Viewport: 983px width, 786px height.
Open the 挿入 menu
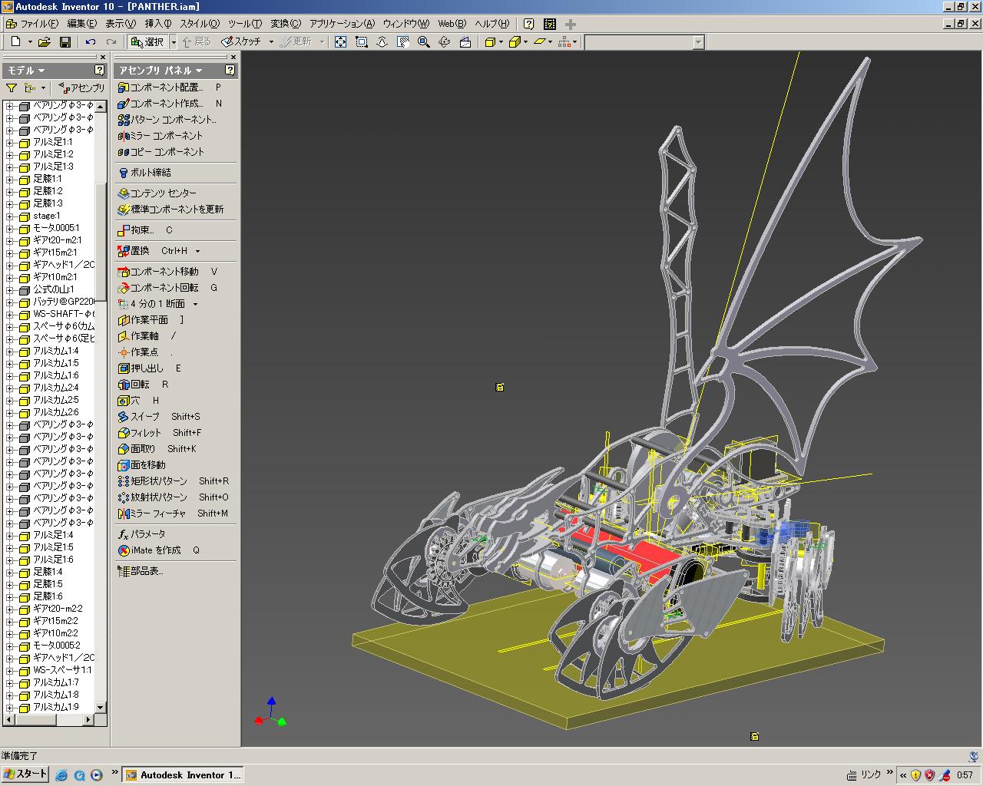point(157,24)
